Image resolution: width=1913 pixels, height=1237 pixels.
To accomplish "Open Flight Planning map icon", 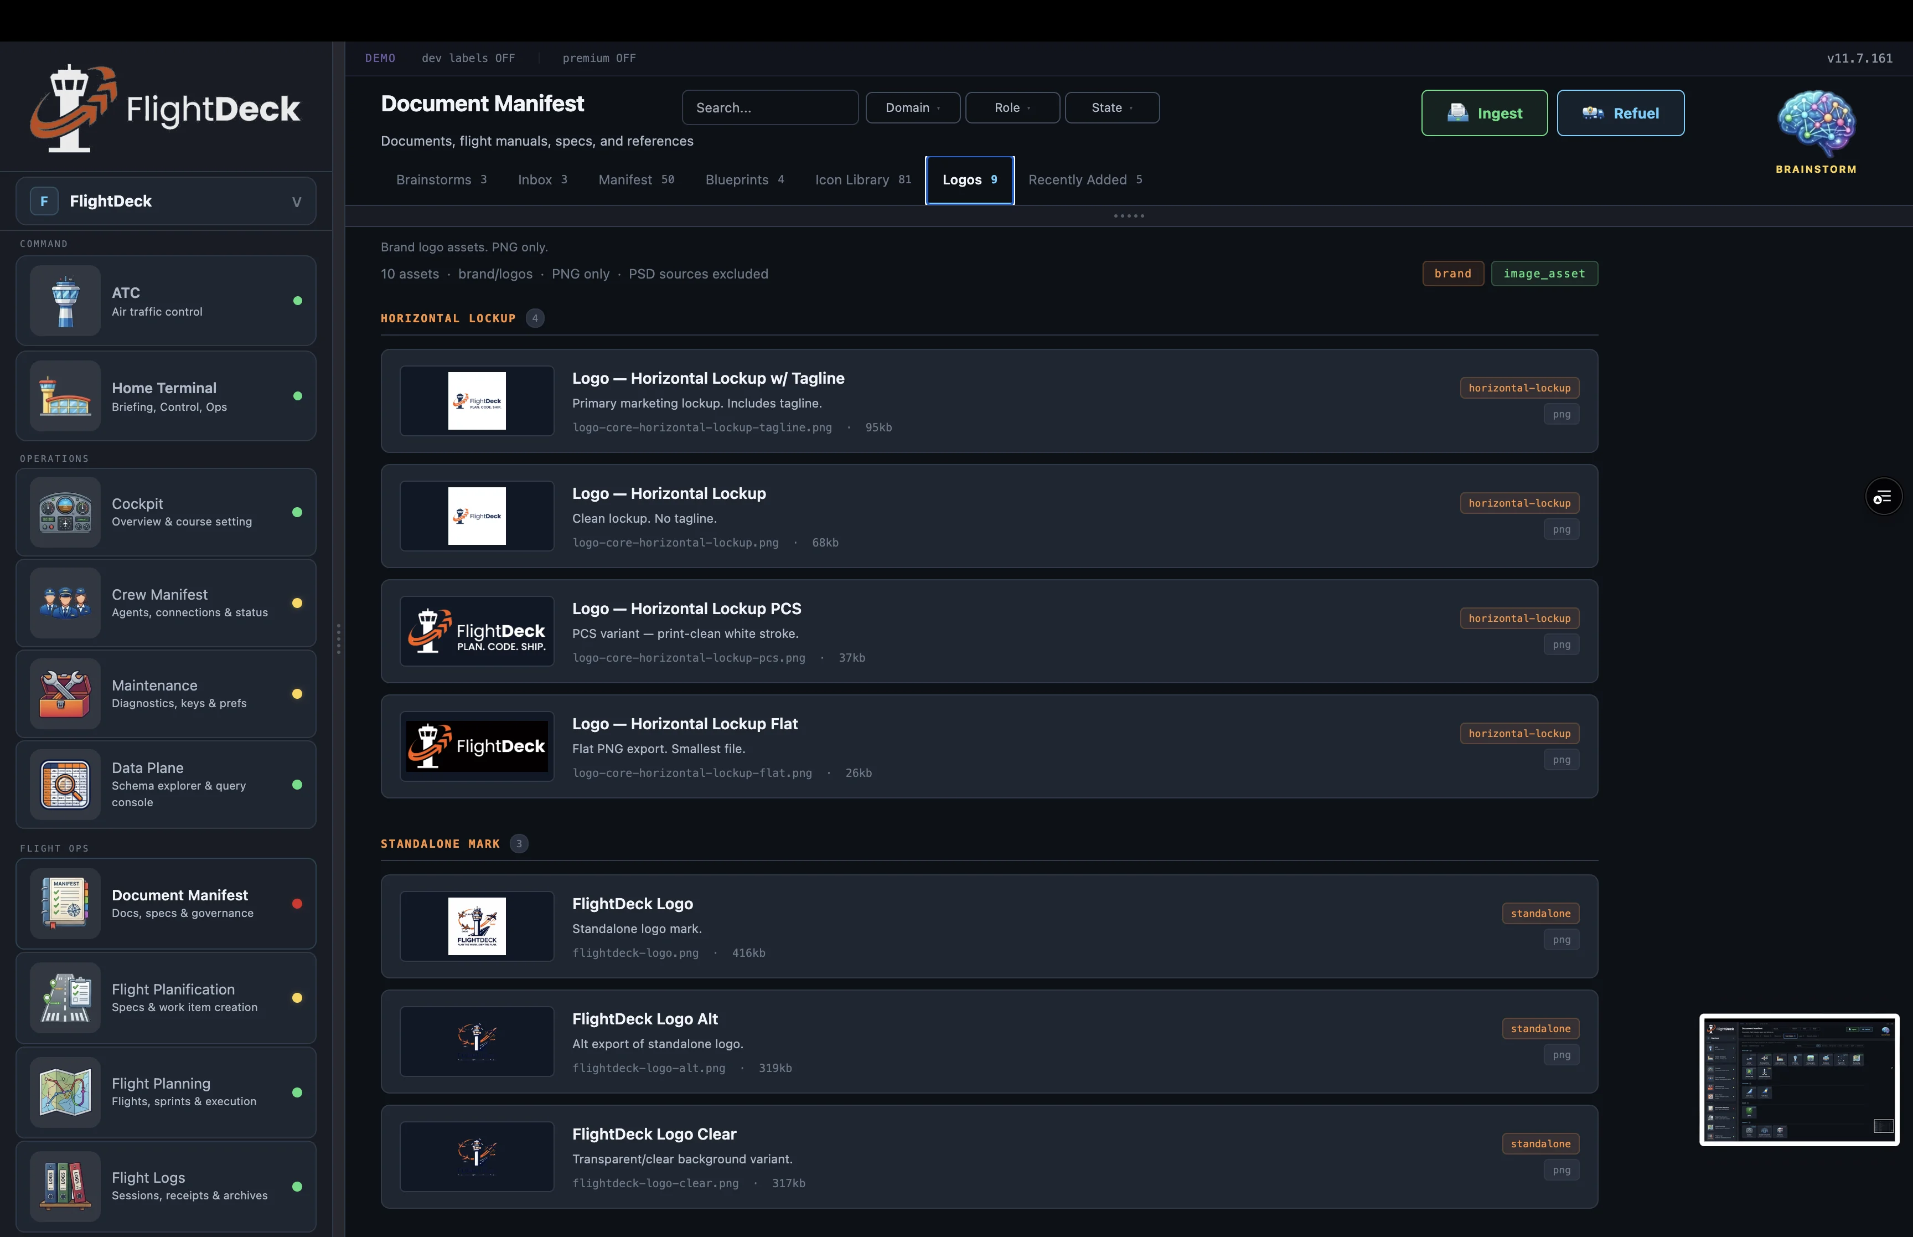I will click(x=65, y=1091).
